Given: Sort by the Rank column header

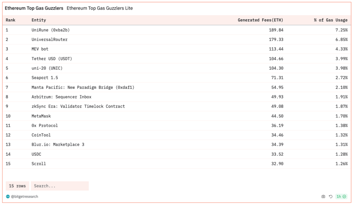Looking at the screenshot, I should 10,20.
